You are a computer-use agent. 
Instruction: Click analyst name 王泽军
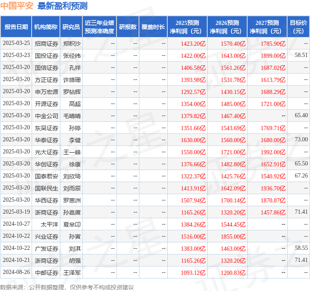(x=72, y=273)
